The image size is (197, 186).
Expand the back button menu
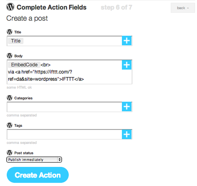(183, 8)
